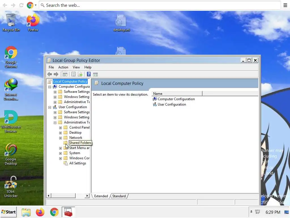Open the Firefox desktop shortcut

33,23
